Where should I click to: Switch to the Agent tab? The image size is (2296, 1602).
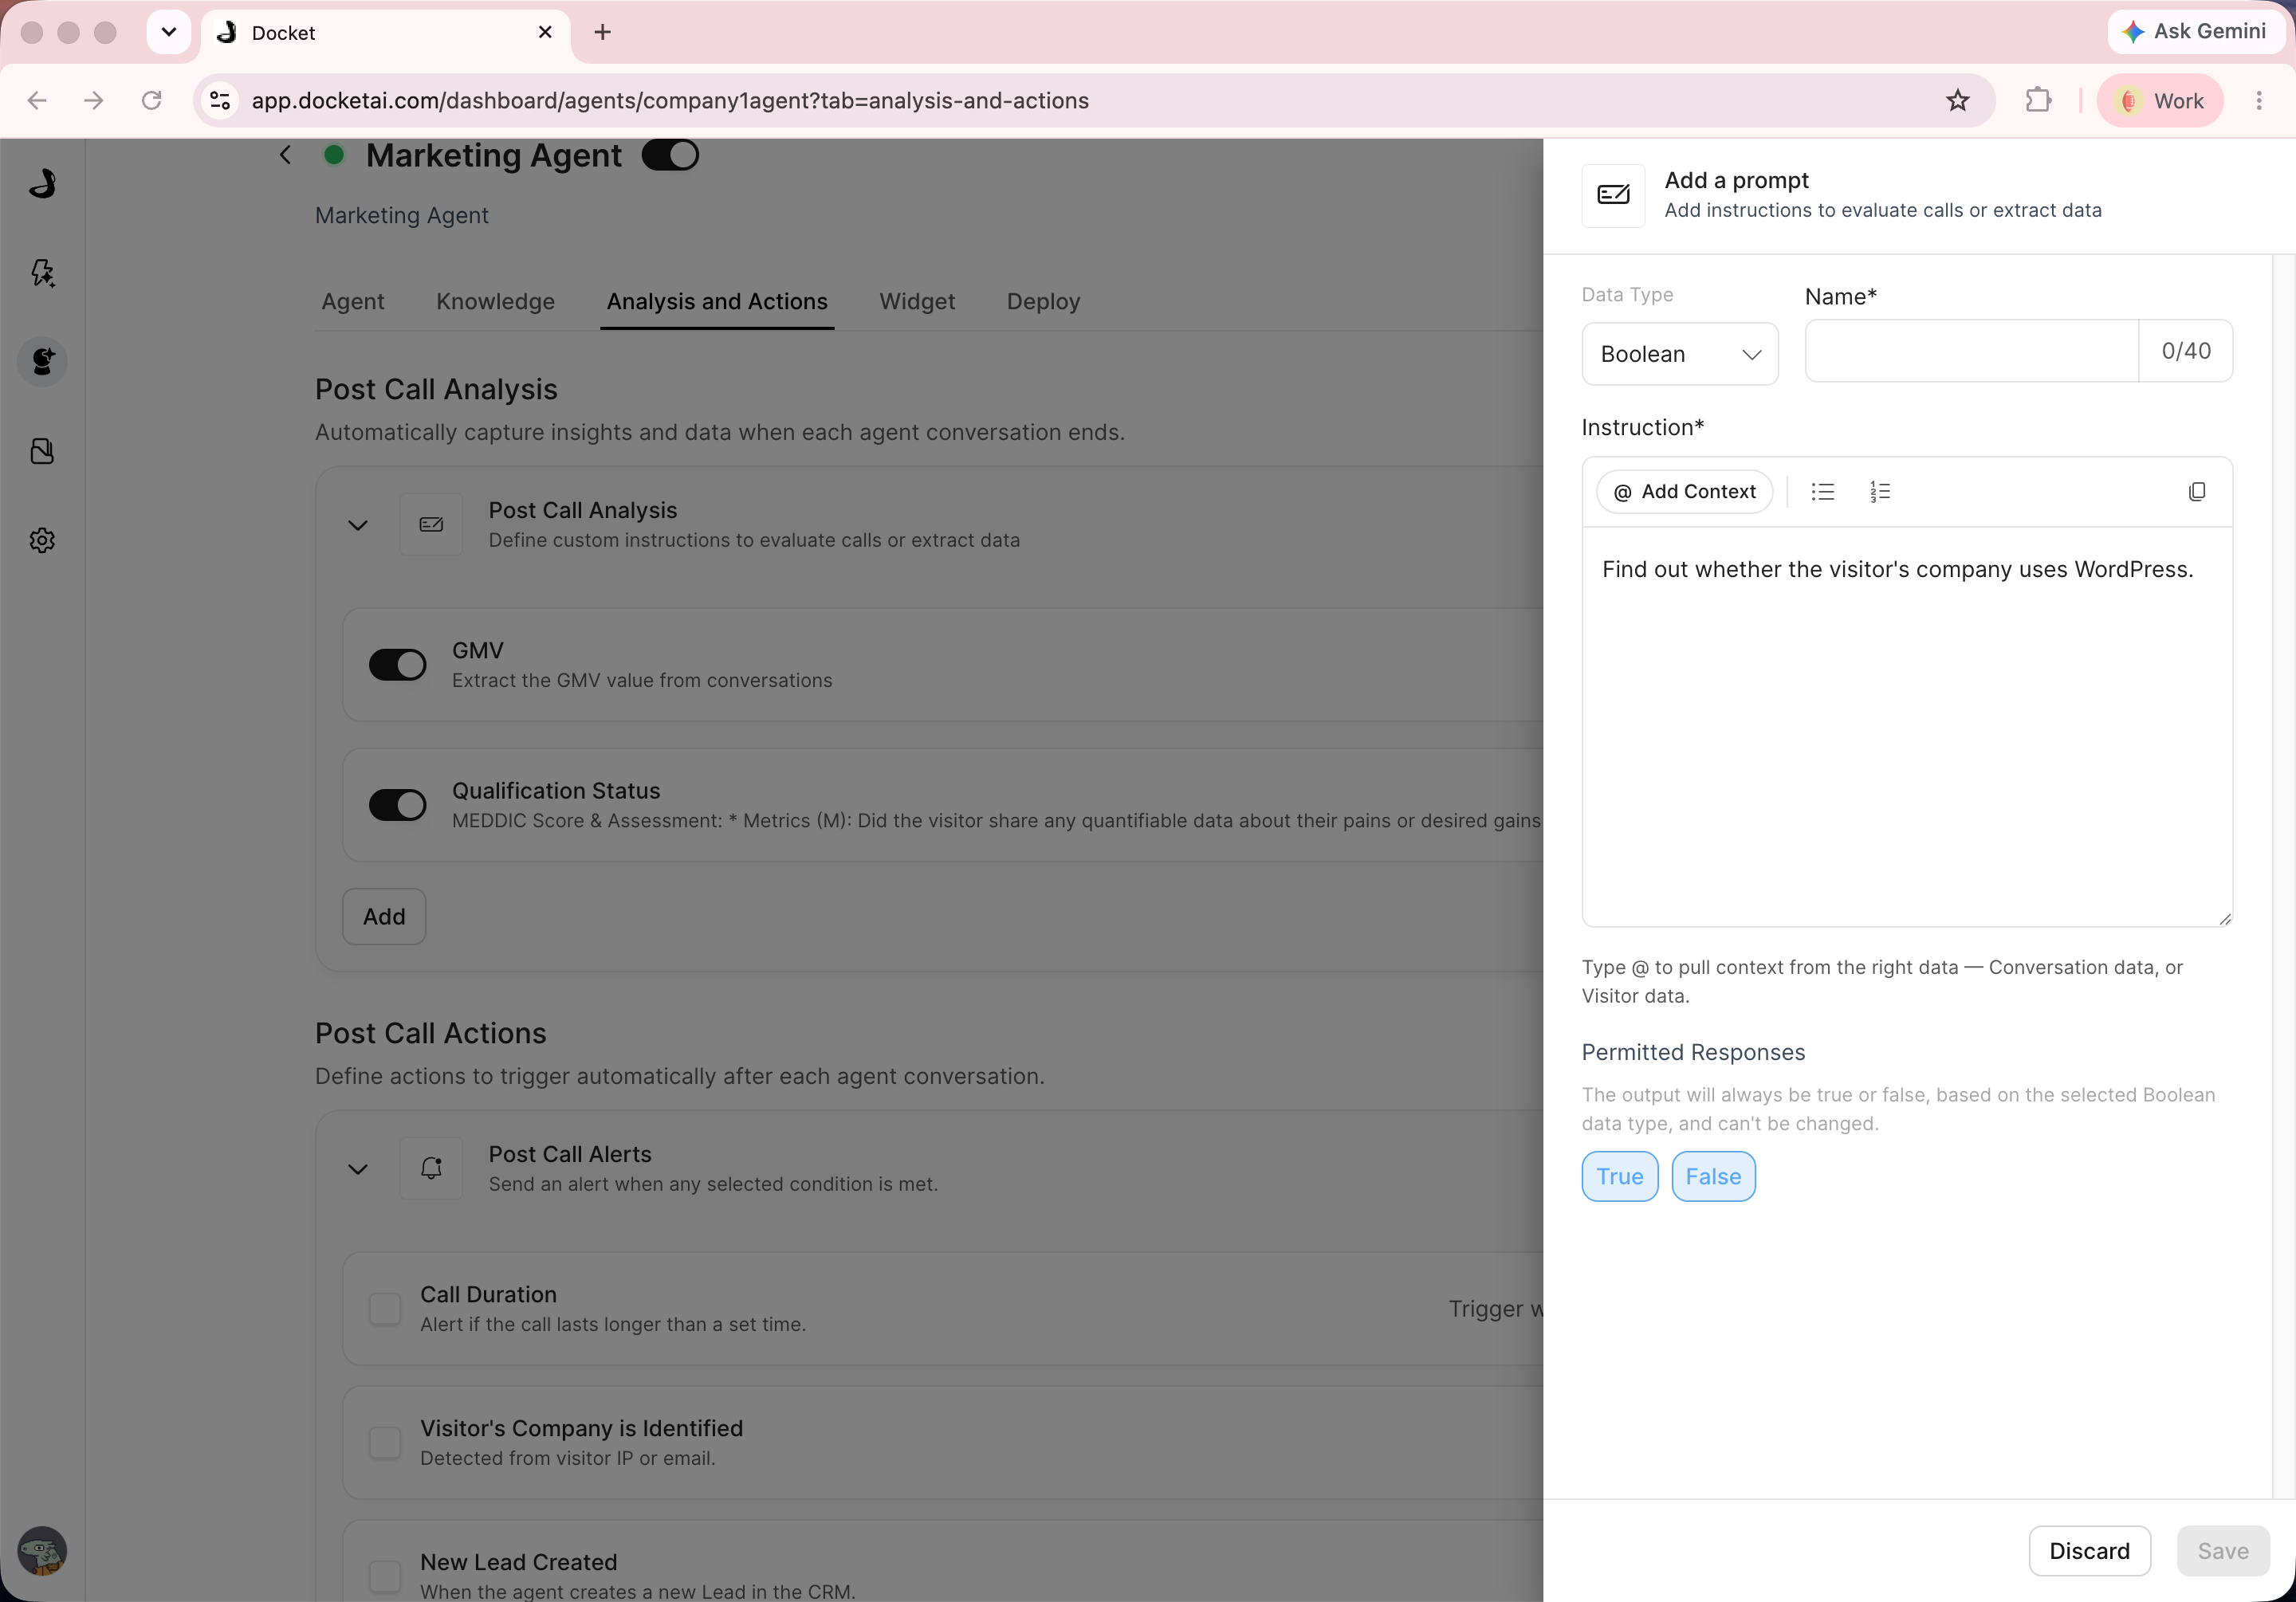tap(353, 301)
